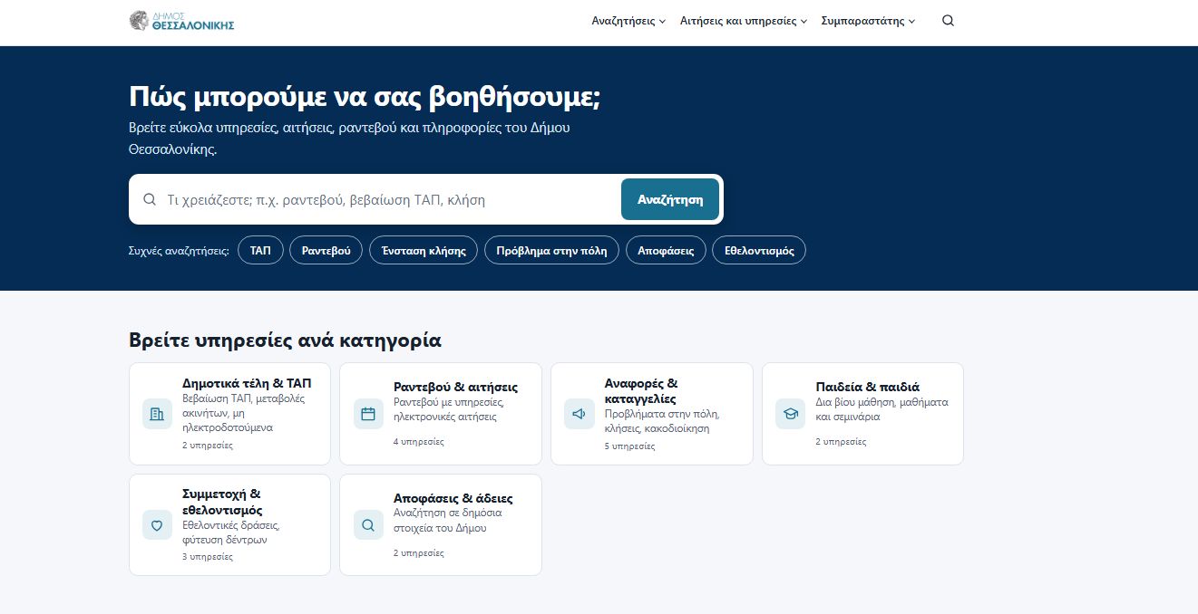Click the text "Βεβαίωση ΤΑΠ, μεταβολές ακινήτων"

[244, 406]
